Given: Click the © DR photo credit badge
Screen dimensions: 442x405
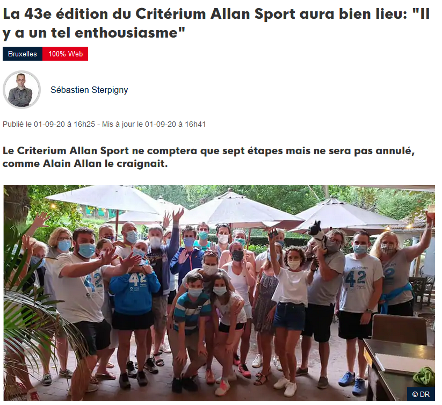Looking at the screenshot, I should click(421, 394).
